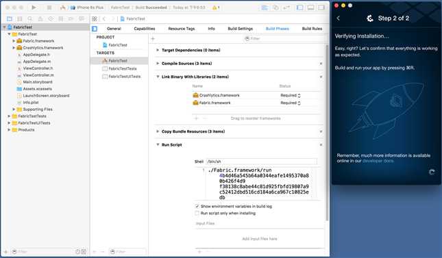Add a new build phase with plus

(x=153, y=39)
